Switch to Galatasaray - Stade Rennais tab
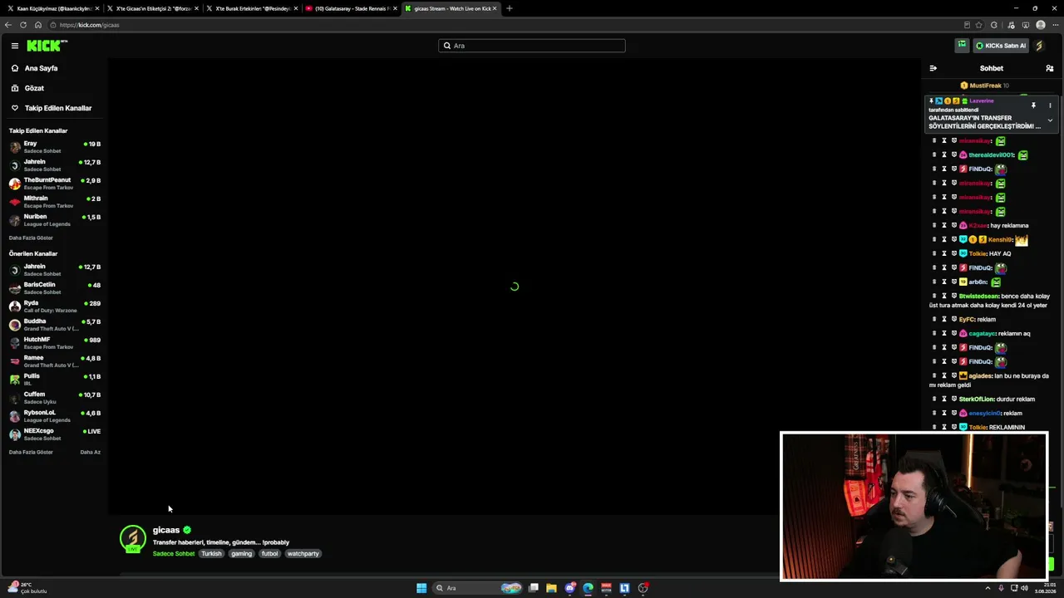 (x=352, y=8)
